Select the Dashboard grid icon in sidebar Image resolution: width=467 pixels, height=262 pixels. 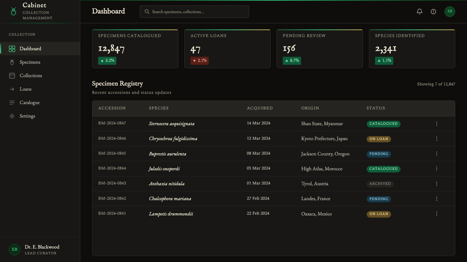(12, 49)
